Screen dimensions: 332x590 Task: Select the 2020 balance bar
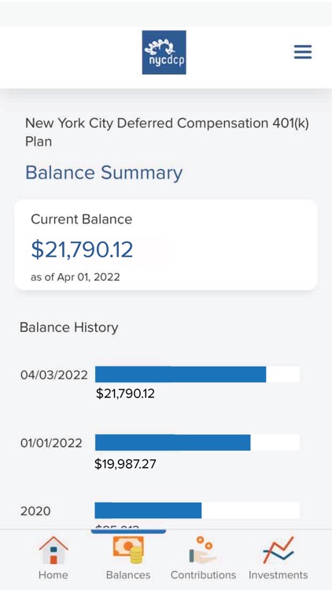tap(197, 511)
